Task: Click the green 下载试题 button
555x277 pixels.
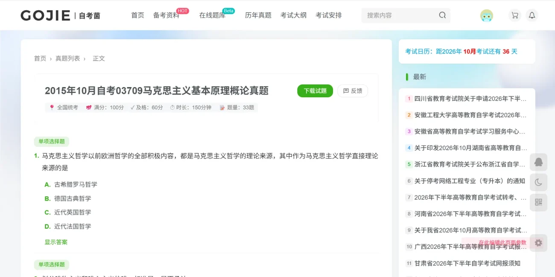Action: (x=315, y=91)
